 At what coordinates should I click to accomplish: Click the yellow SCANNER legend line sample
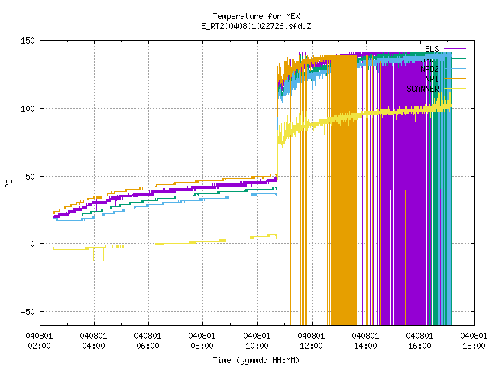click(455, 89)
